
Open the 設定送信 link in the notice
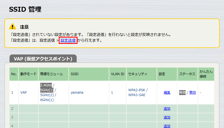[68, 40]
